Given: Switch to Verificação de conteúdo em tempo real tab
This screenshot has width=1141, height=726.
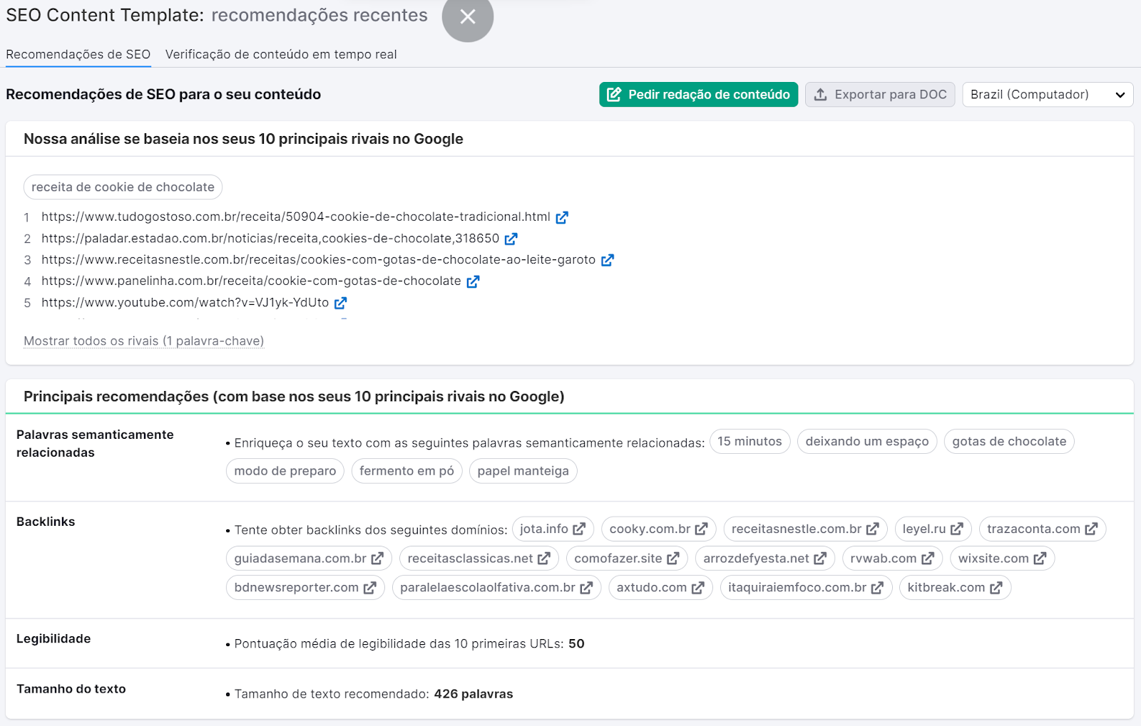Looking at the screenshot, I should [x=281, y=54].
